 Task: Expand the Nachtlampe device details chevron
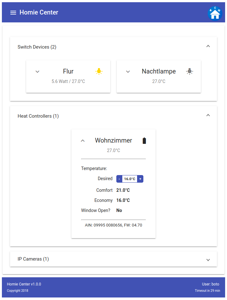tap(128, 72)
